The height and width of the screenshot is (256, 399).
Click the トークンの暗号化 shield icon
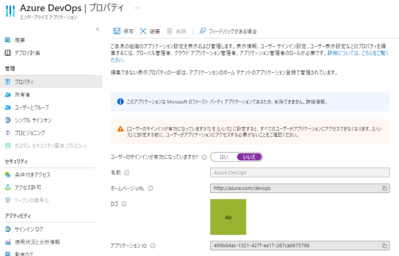pos(7,200)
